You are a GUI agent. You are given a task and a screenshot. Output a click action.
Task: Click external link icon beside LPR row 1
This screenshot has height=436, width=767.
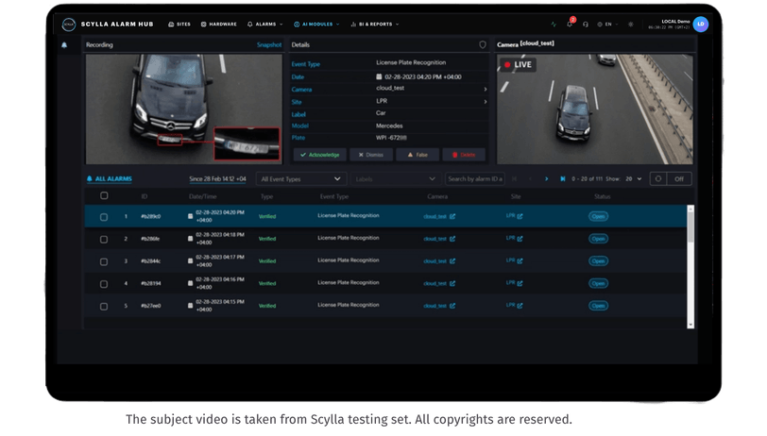point(520,216)
